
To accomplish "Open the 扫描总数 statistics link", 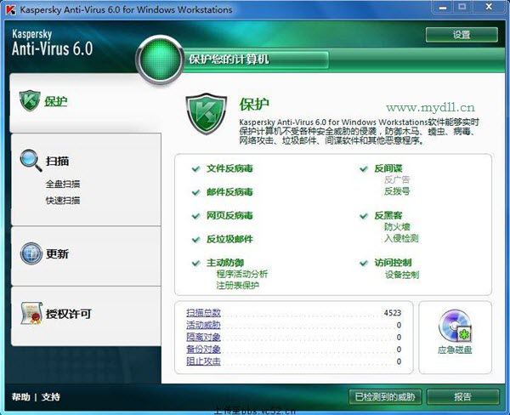I will (x=203, y=313).
